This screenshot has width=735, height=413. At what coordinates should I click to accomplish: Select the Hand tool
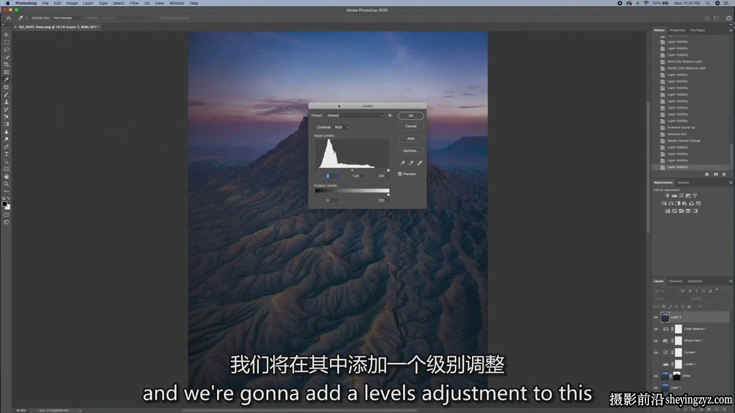6,177
